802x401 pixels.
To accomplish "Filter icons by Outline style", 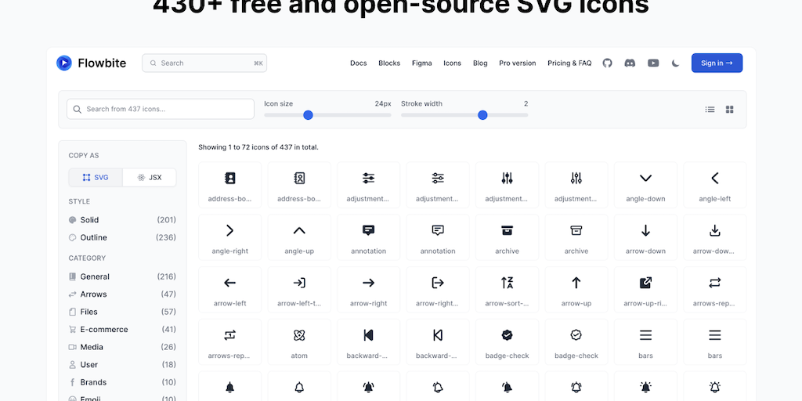I will point(122,237).
